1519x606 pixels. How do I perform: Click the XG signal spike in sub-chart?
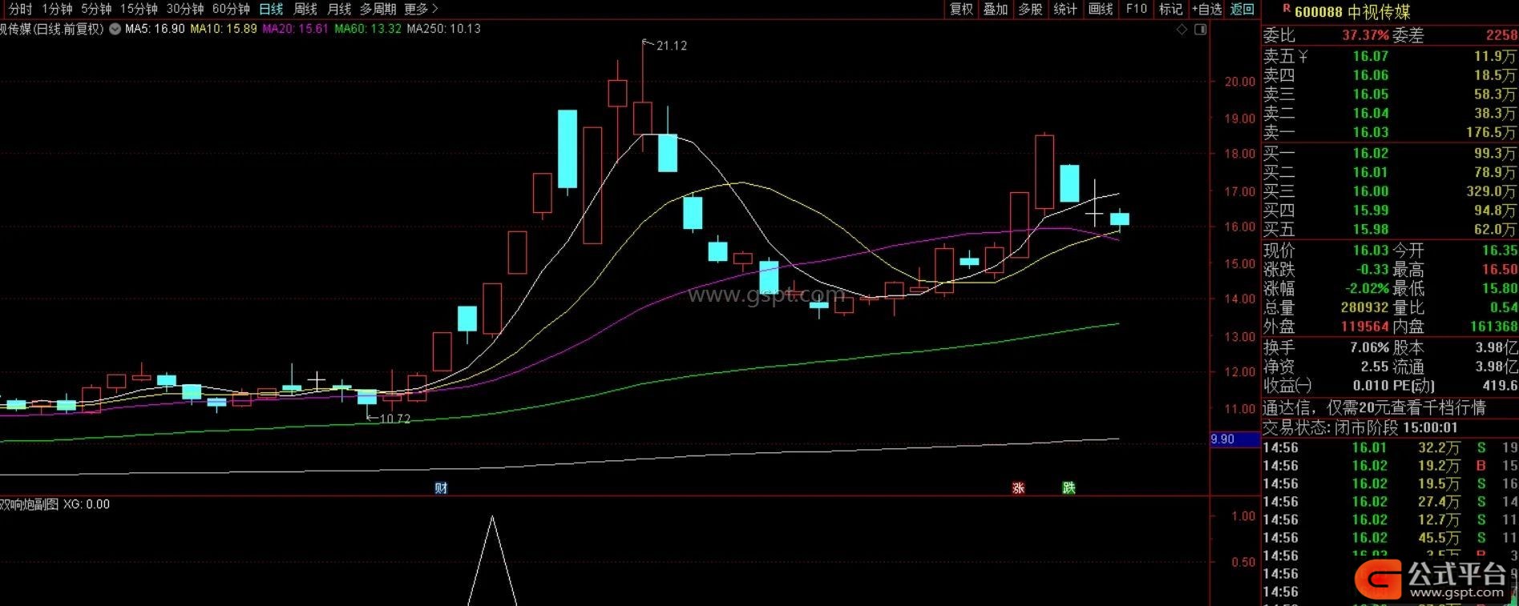(492, 560)
